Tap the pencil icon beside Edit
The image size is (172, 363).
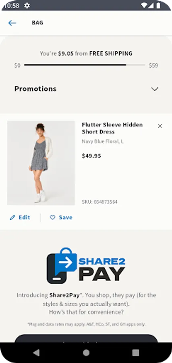point(12,217)
